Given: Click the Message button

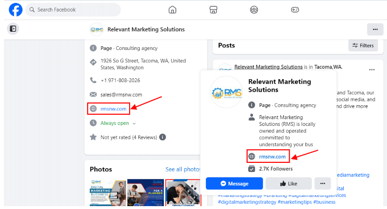Looking at the screenshot, I should 234,184.
